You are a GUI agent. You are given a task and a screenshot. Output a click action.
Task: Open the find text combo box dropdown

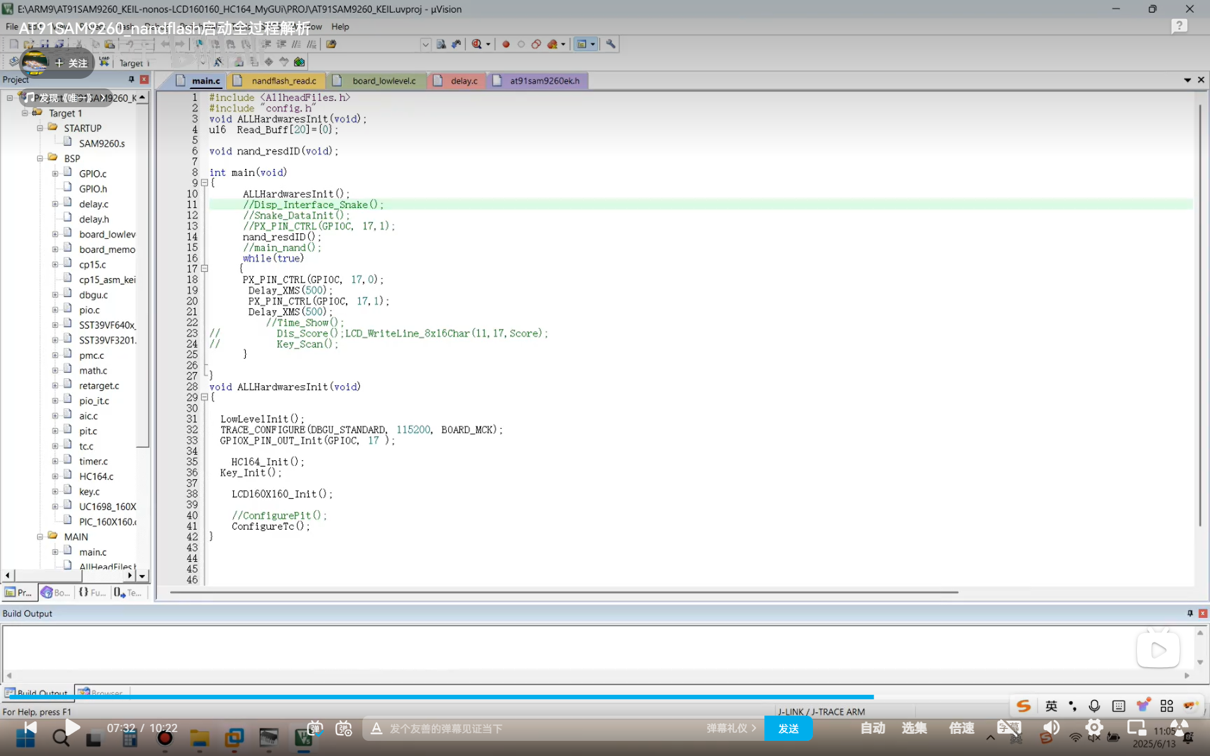(x=425, y=44)
